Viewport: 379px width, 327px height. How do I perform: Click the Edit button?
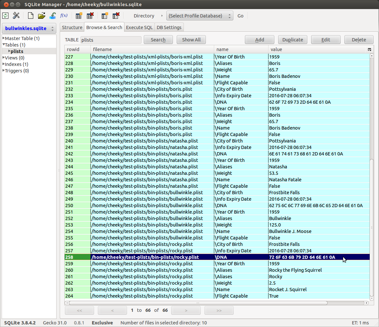click(326, 40)
